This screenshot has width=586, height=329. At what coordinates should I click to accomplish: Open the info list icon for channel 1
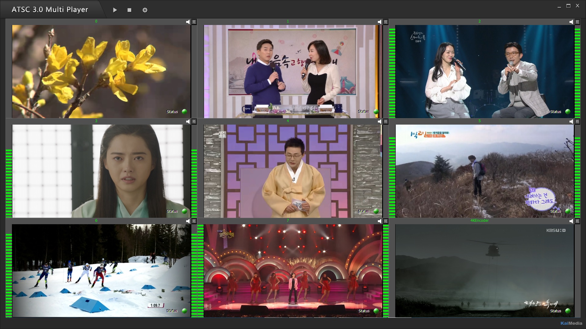pyautogui.click(x=386, y=22)
